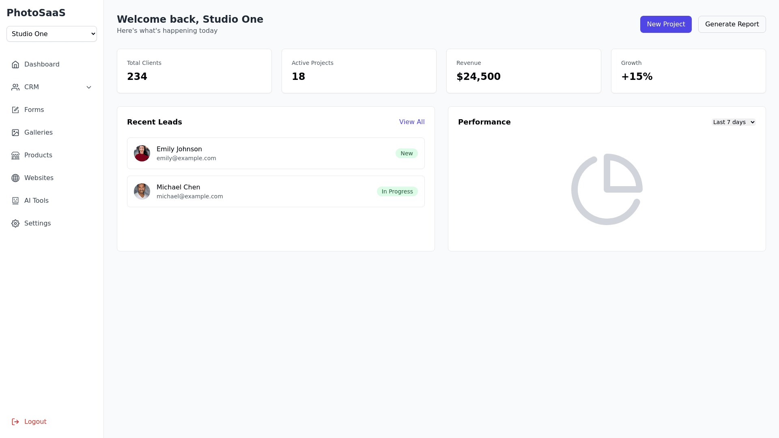Image resolution: width=779 pixels, height=438 pixels.
Task: Click the Galleries image icon
Action: 15,133
